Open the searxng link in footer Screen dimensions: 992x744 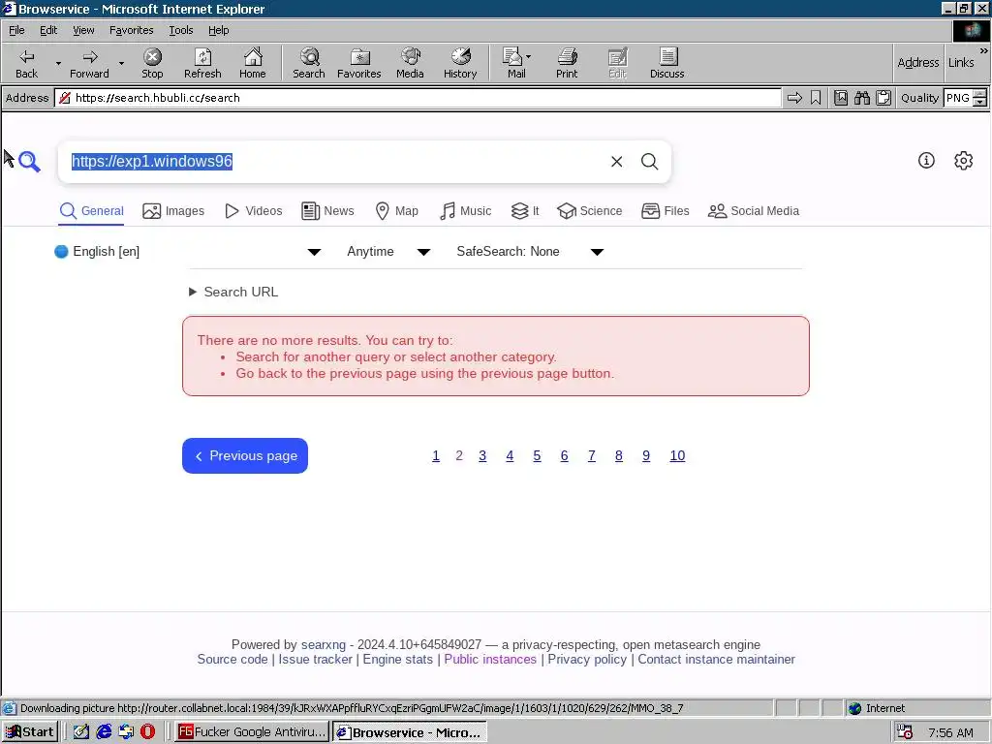pyautogui.click(x=324, y=644)
